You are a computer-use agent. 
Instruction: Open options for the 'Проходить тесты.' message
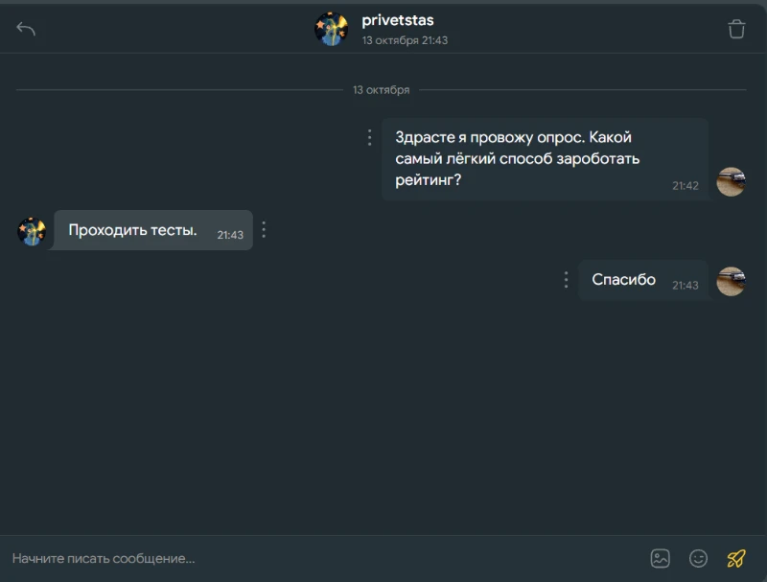point(264,230)
